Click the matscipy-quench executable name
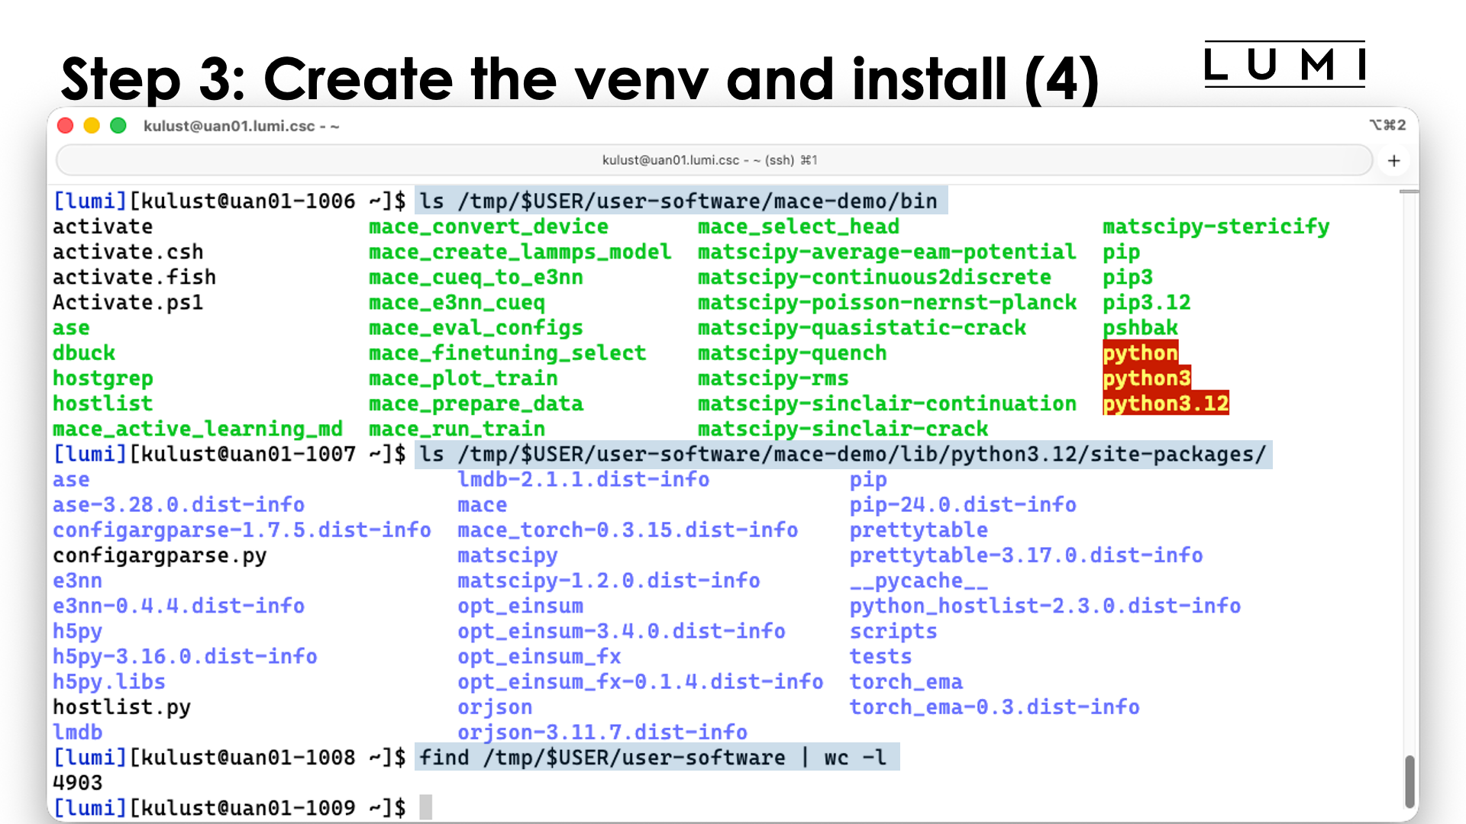This screenshot has width=1466, height=824. 791,352
